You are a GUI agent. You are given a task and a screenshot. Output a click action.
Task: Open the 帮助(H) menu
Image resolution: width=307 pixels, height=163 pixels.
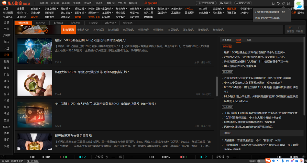pyautogui.click(x=133, y=3)
